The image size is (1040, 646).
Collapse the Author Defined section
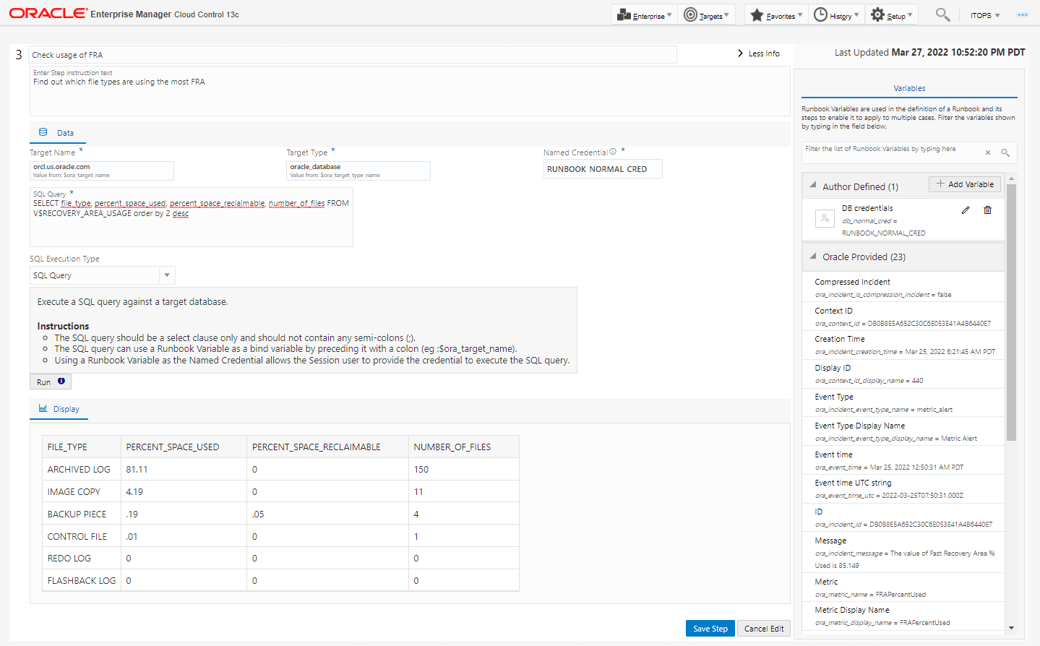813,186
